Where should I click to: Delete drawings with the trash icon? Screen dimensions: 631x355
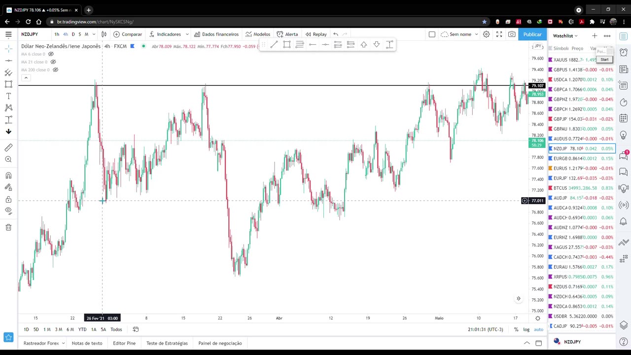click(8, 227)
